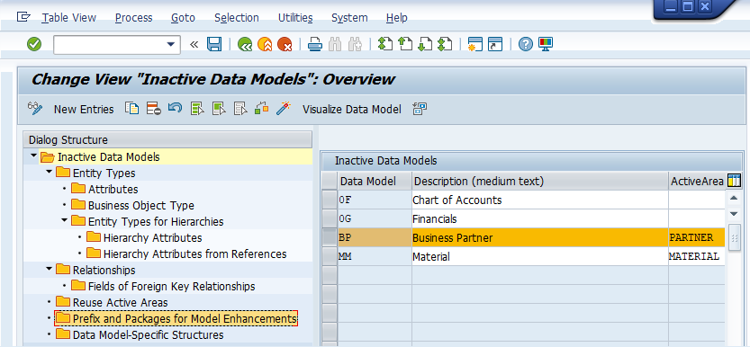Select row selector for Financials row
This screenshot has height=347, width=750.
(x=330, y=219)
